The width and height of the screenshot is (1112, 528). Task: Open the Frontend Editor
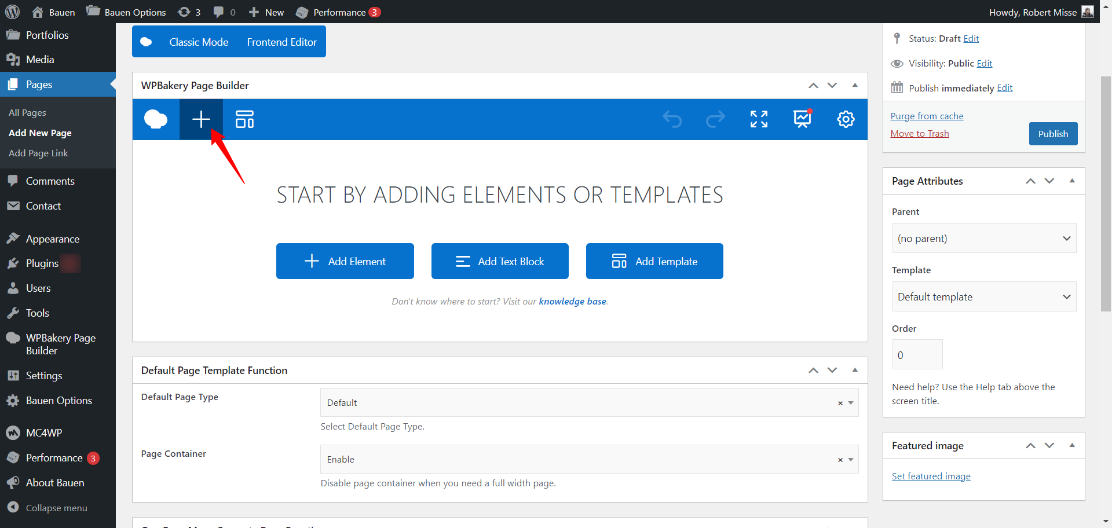click(x=281, y=42)
